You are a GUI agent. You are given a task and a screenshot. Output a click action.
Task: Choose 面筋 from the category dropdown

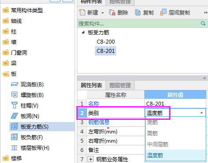(x=176, y=133)
